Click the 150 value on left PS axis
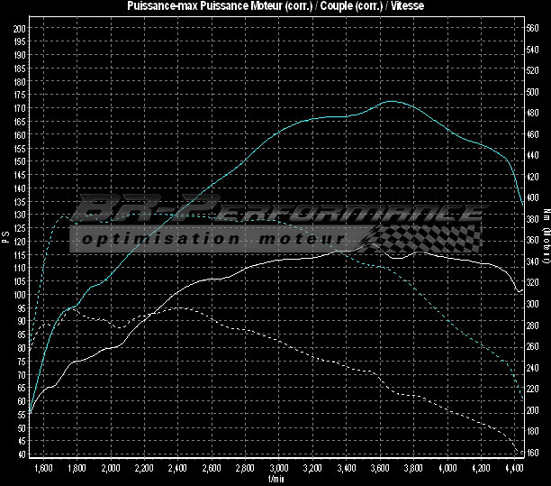Image resolution: width=551 pixels, height=486 pixels. click(20, 161)
